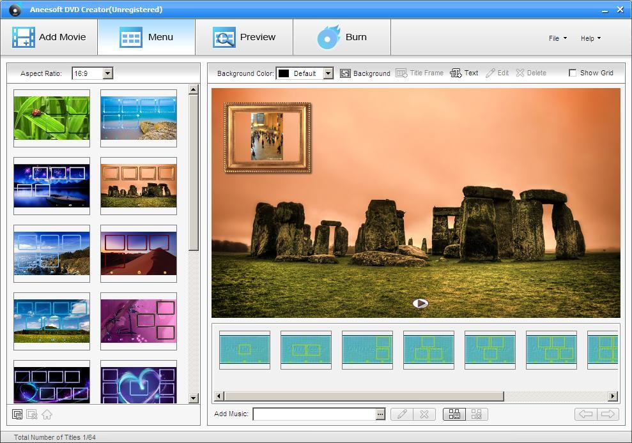Select the purple heart template
Viewport: 632px width, 443px height.
tap(139, 382)
